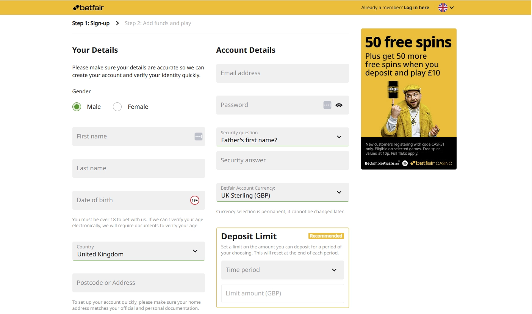Screen dimensions: 532x314
Task: Click the 18+ icon beside Date of birth
Action: pyautogui.click(x=194, y=200)
